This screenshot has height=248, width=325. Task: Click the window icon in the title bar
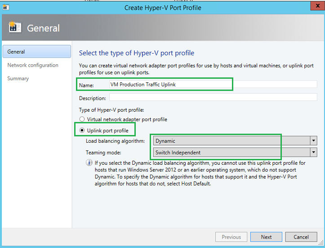[6, 8]
